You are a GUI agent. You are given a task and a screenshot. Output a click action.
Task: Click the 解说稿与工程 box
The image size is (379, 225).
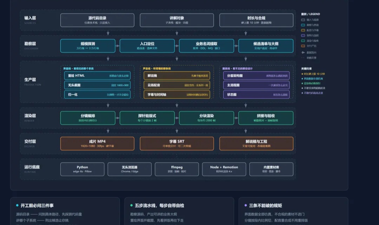point(256,144)
